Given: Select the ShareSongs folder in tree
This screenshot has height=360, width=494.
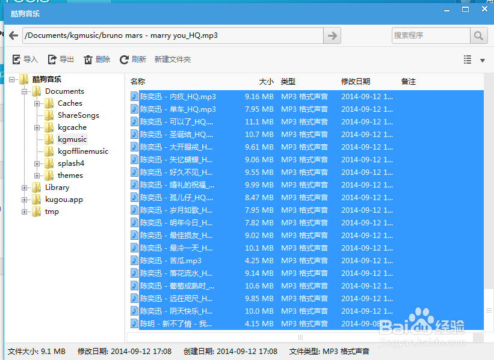Looking at the screenshot, I should click(x=78, y=115).
